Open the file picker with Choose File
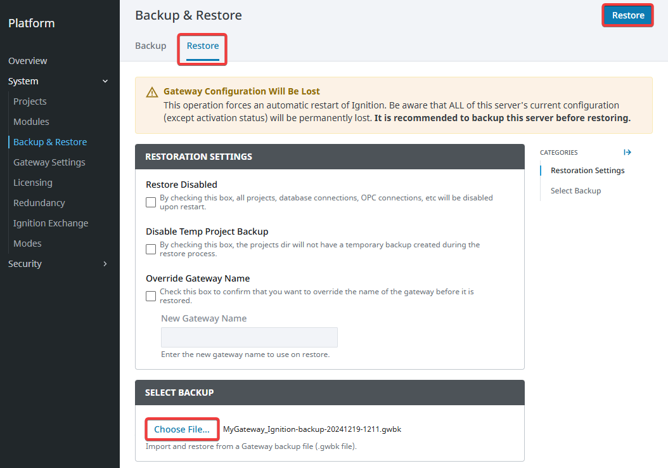This screenshot has width=668, height=468. point(182,429)
